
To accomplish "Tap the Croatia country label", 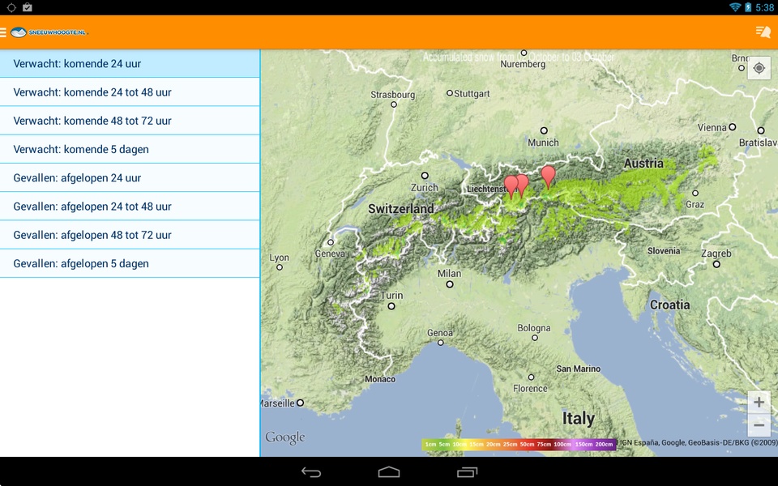I will pyautogui.click(x=670, y=305).
